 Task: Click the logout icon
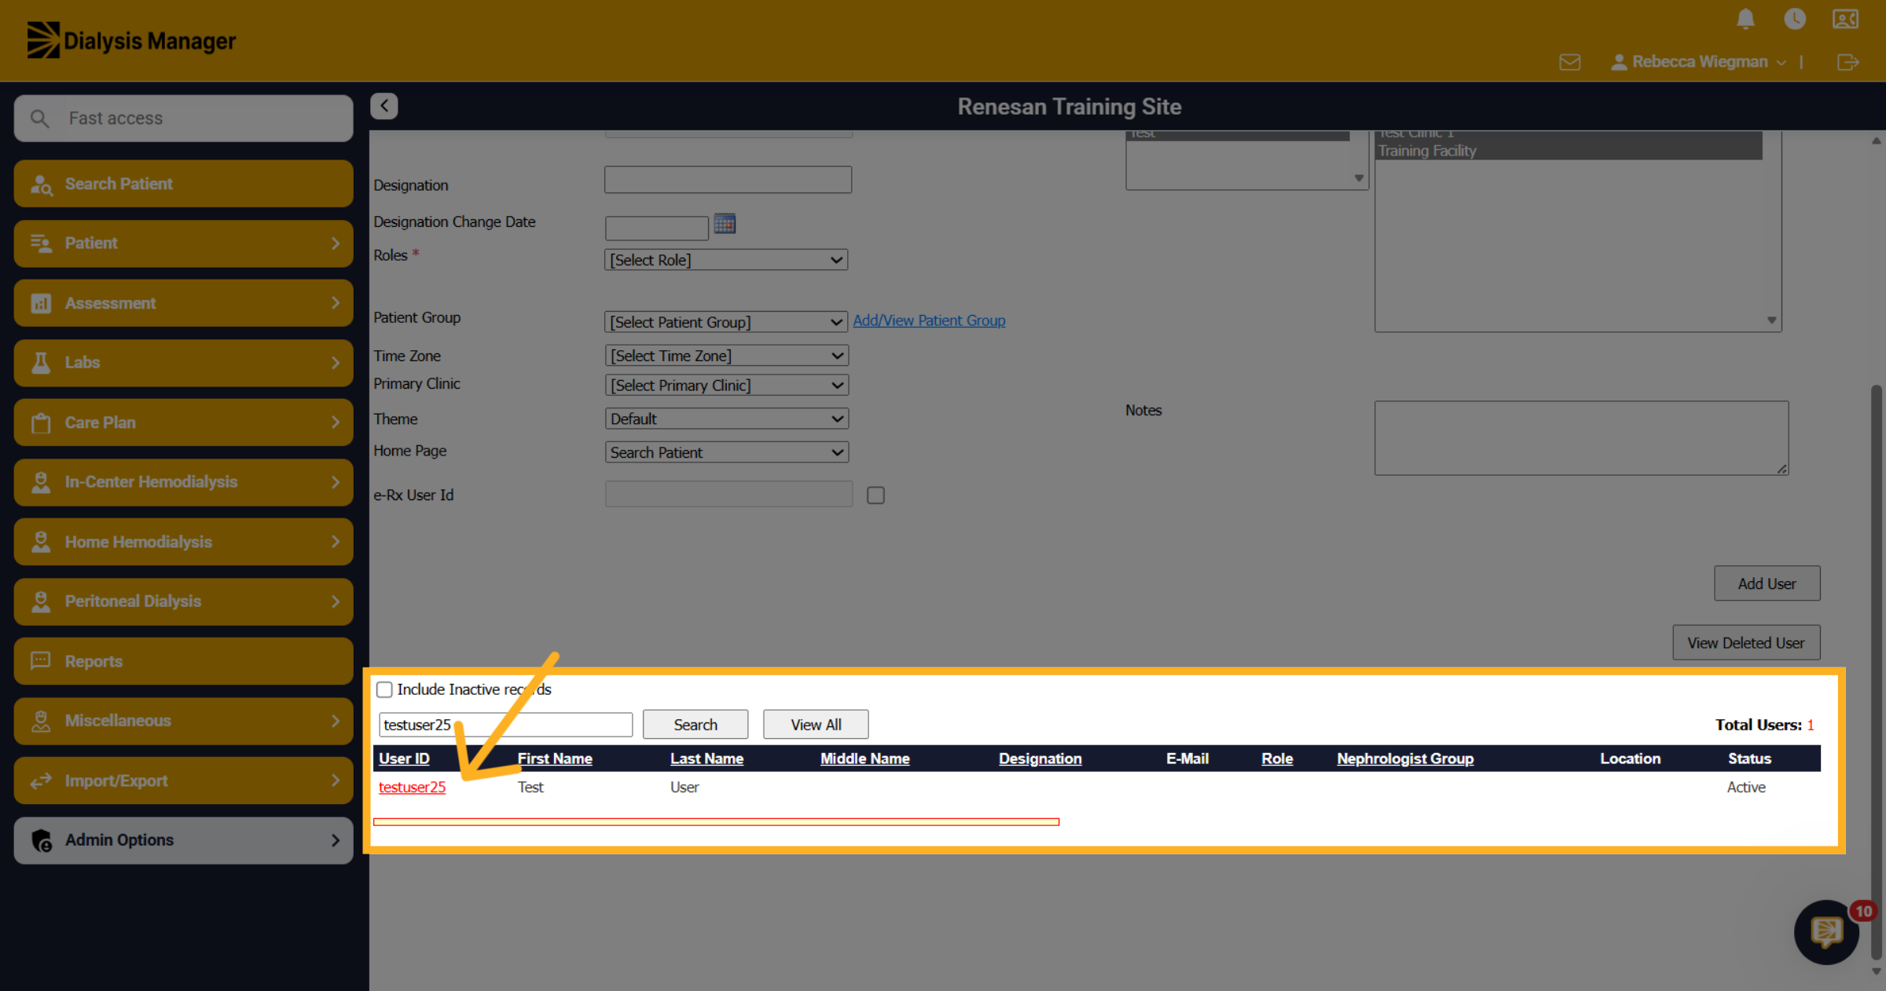[1848, 62]
